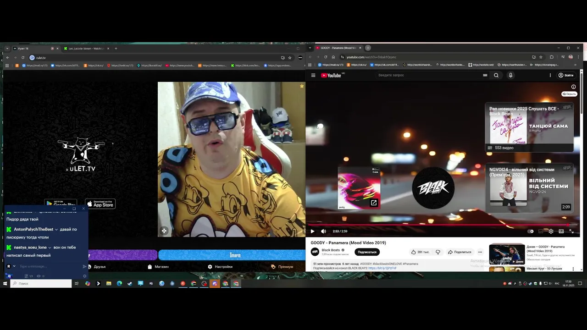
Task: Expand nastya_sosu_lone user chevron in chat
Action: [x=50, y=248]
